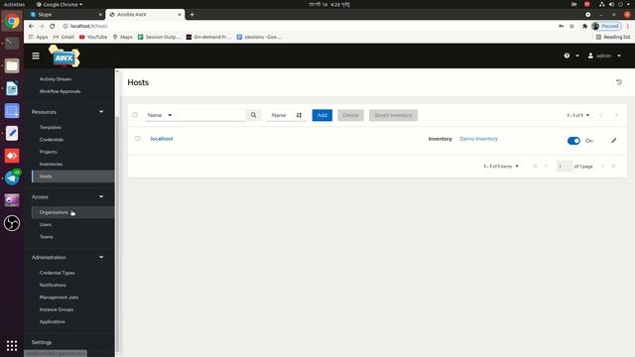The image size is (635, 357).
Task: Collapse the Administration section
Action: (x=101, y=258)
